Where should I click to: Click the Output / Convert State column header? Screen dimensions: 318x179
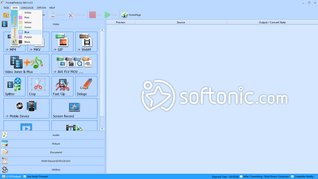tap(272, 22)
